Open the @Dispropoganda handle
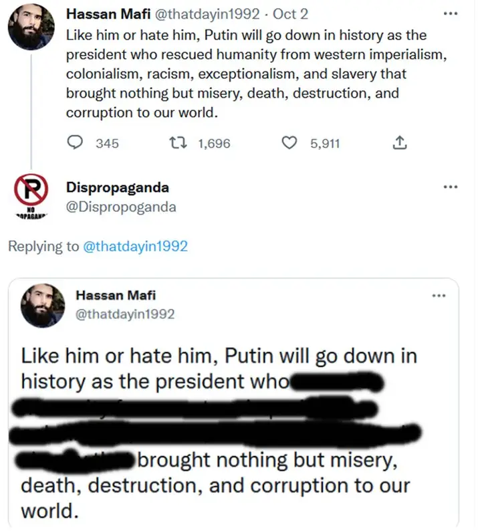The image size is (478, 531). (121, 207)
